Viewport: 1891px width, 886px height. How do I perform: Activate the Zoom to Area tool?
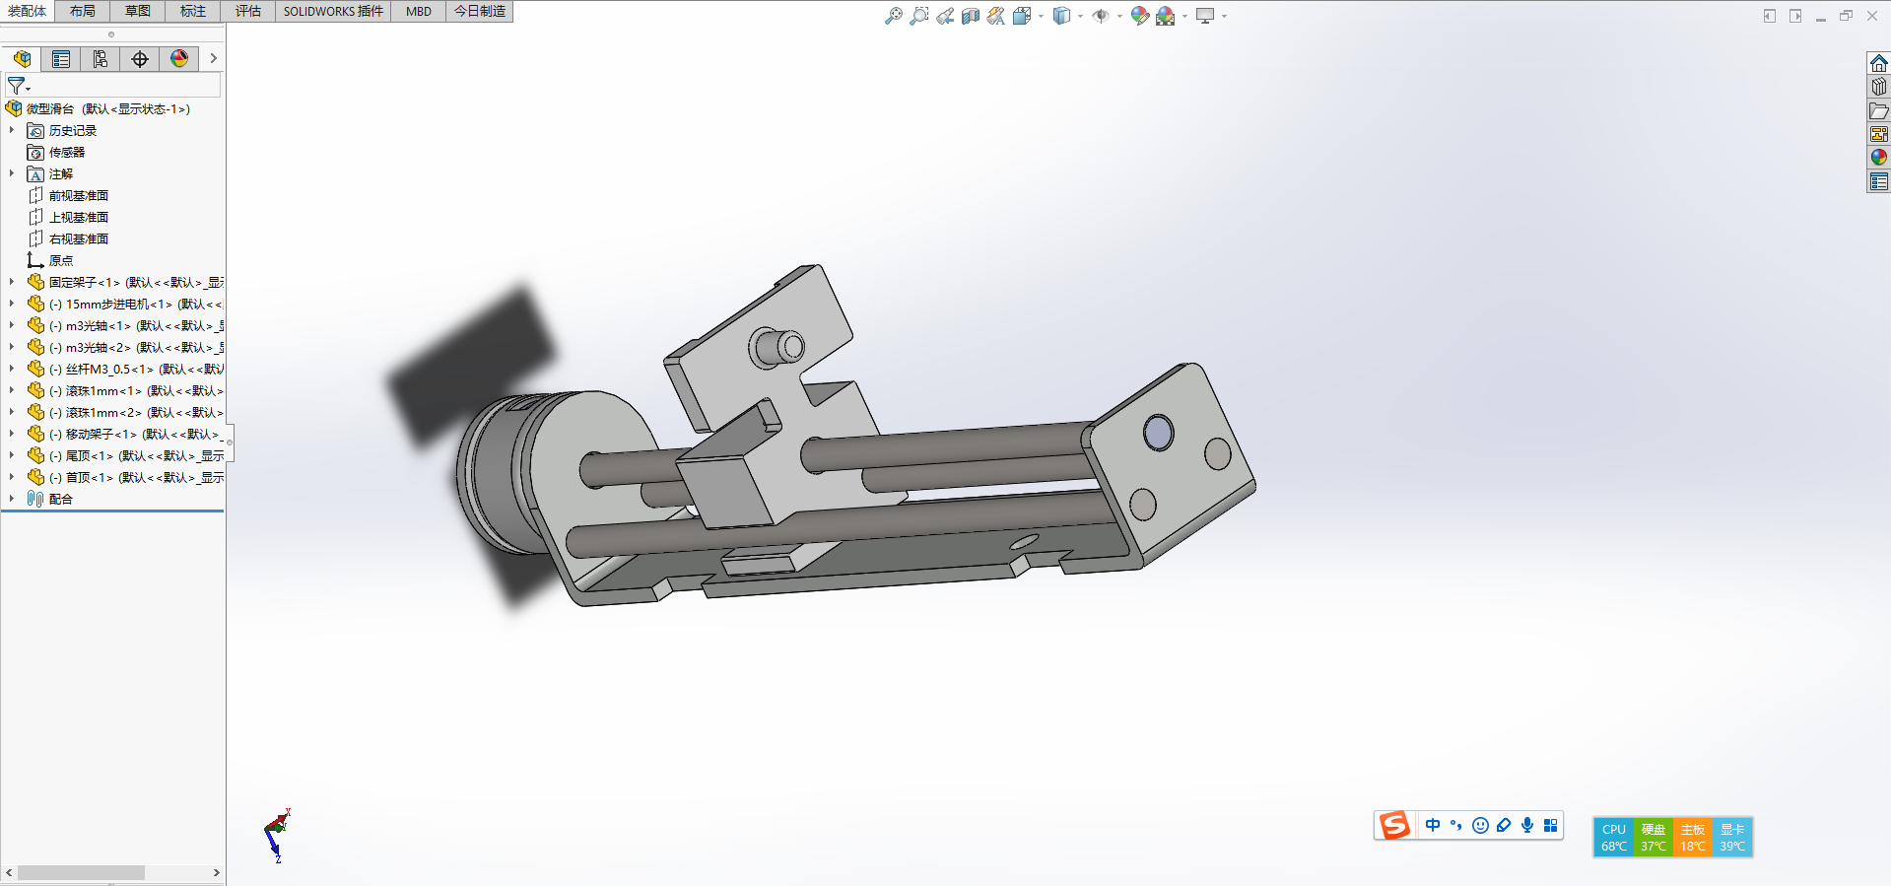pos(919,16)
